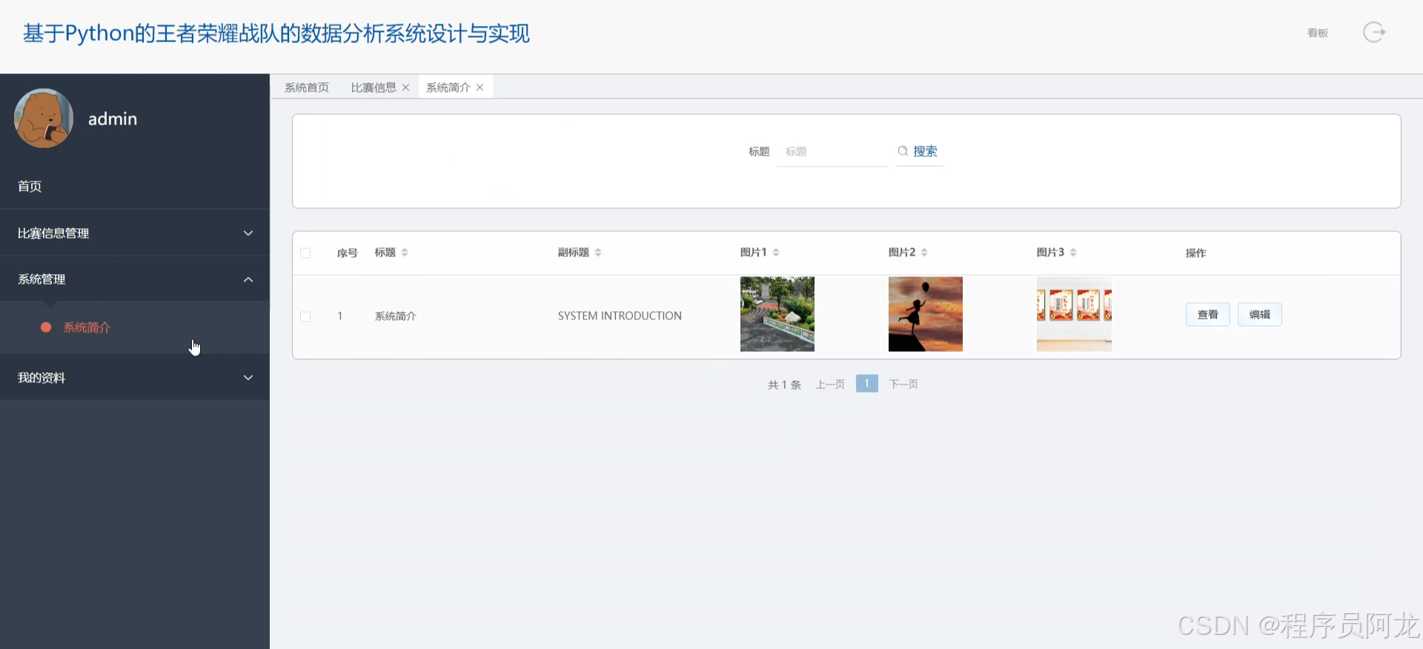The image size is (1423, 649).
Task: Click the 查看 button
Action: tap(1208, 315)
